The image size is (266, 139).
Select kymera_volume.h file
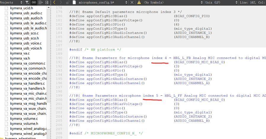[x=24, y=124]
